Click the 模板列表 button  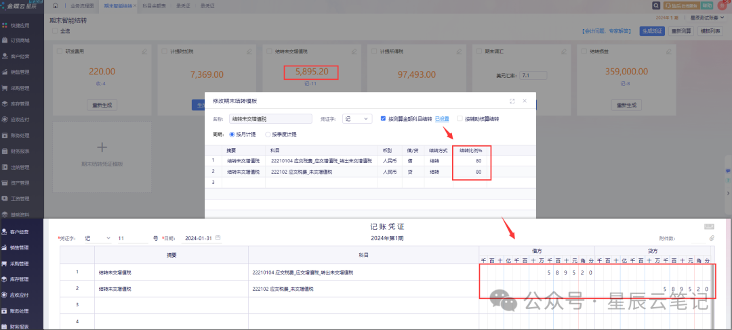click(x=710, y=31)
